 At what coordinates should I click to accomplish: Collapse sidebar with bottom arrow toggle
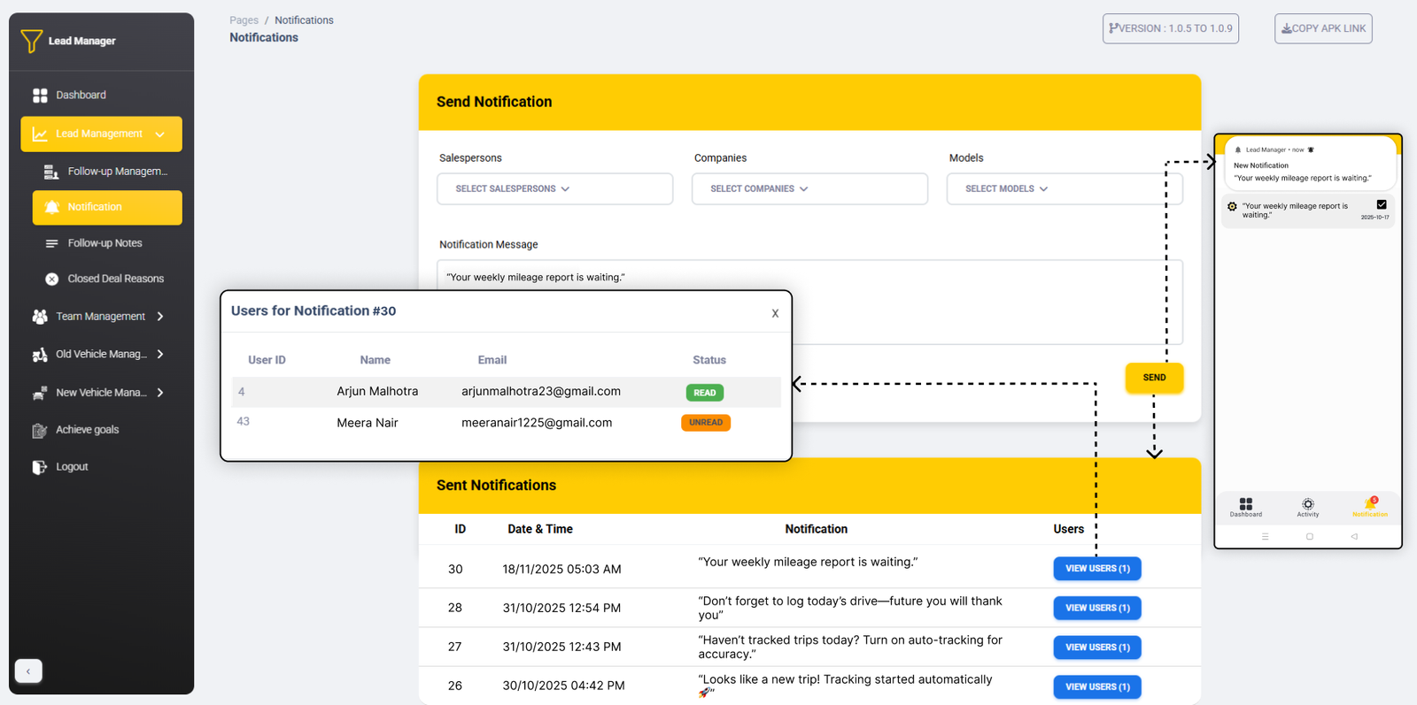(28, 671)
